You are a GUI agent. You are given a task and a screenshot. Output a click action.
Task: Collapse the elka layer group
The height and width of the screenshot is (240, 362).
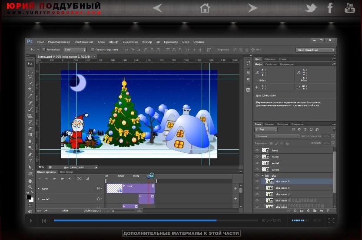tap(263, 176)
